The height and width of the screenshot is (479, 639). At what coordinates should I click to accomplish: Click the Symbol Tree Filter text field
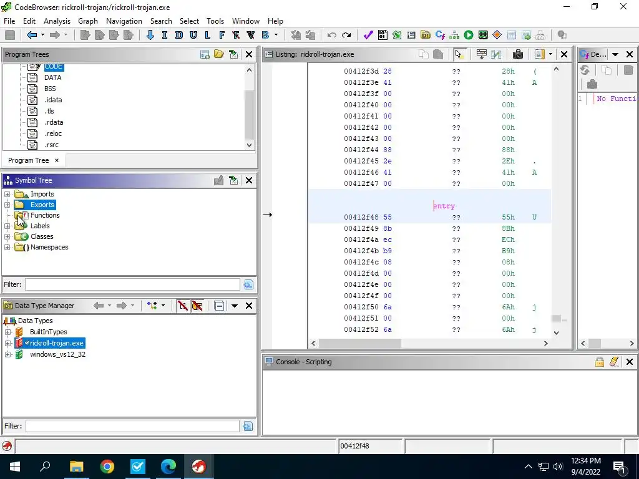[x=132, y=284]
